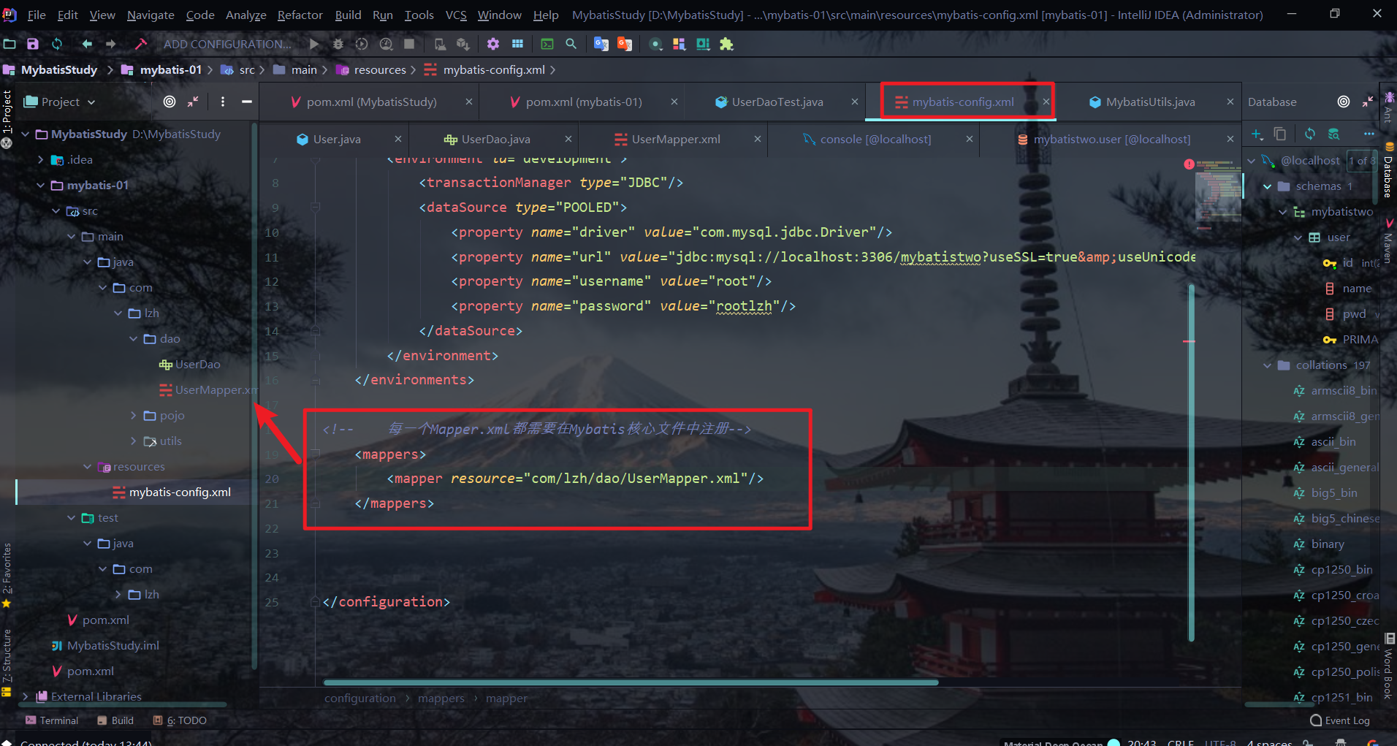Click the red error indicator in editor

pyautogui.click(x=1189, y=164)
